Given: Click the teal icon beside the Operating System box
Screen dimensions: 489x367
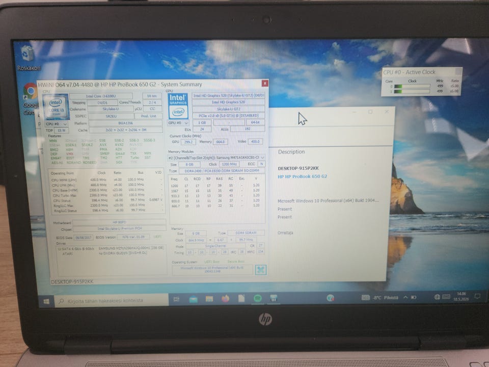Looking at the screenshot, I should 261,270.
